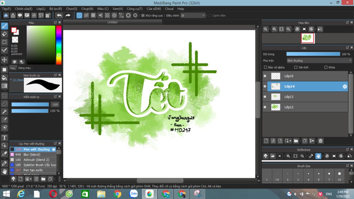
Task: Hide layer Lớp13 visibility dot
Action: 265,97
